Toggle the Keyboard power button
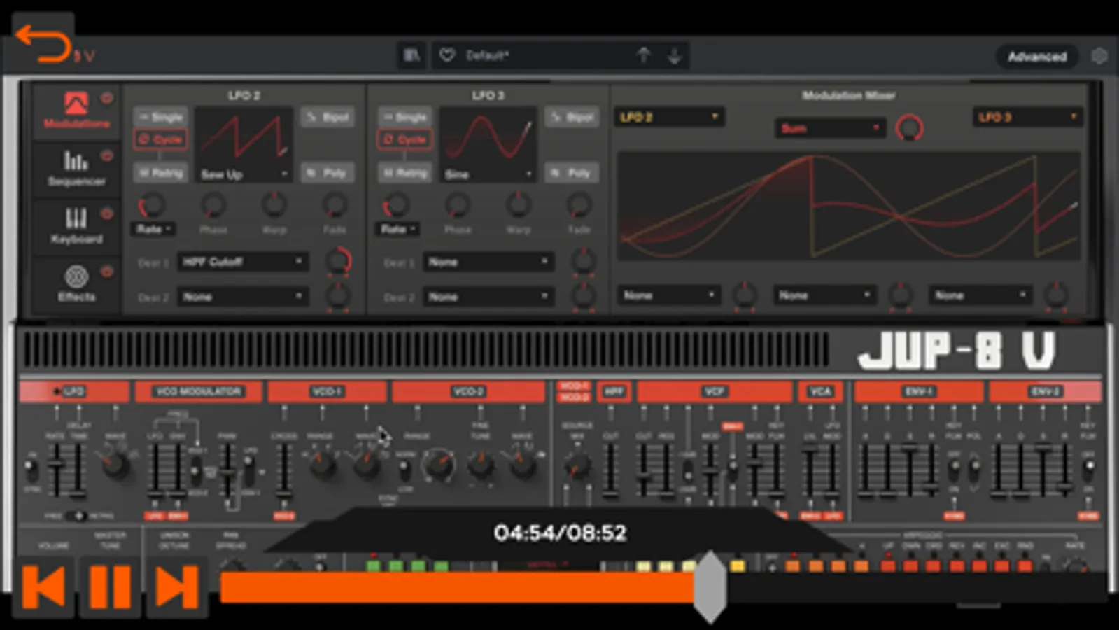 [106, 213]
